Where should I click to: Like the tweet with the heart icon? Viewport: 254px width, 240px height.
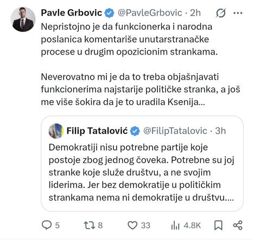[132, 225]
